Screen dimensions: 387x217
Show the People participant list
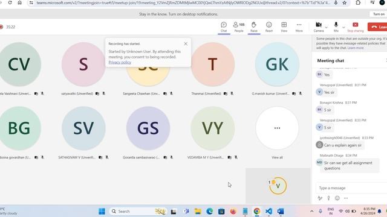pyautogui.click(x=239, y=27)
